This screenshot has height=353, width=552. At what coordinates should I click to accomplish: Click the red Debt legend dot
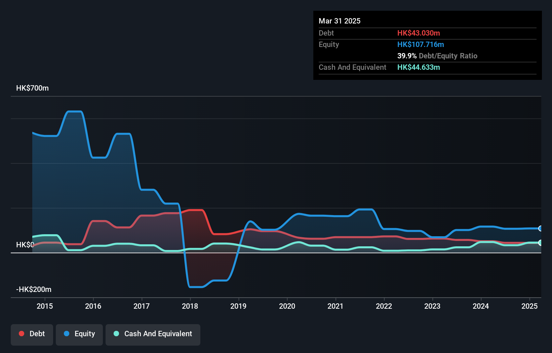click(22, 334)
